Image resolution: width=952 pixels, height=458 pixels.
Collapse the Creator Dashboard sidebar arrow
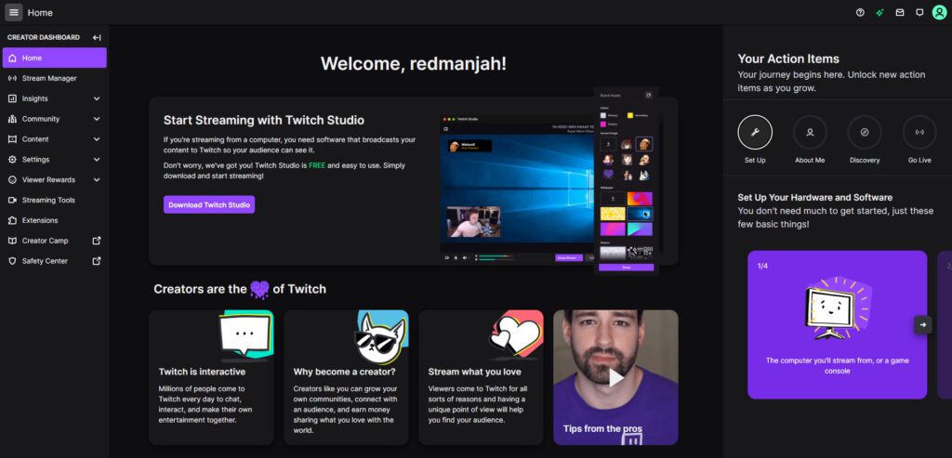pyautogui.click(x=97, y=37)
